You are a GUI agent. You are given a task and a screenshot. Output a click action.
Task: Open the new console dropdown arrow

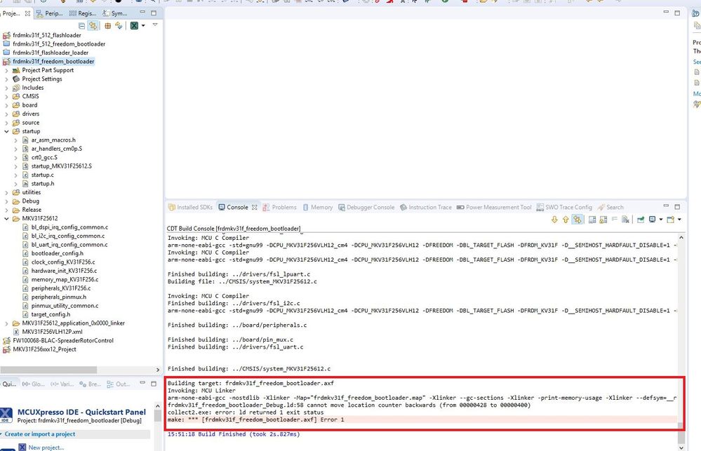click(679, 220)
